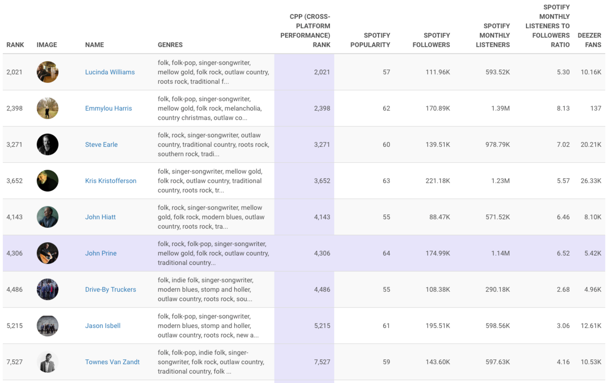Viewport: 609px width, 383px height.
Task: Sort by Spotify Popularity column header
Action: [x=370, y=40]
